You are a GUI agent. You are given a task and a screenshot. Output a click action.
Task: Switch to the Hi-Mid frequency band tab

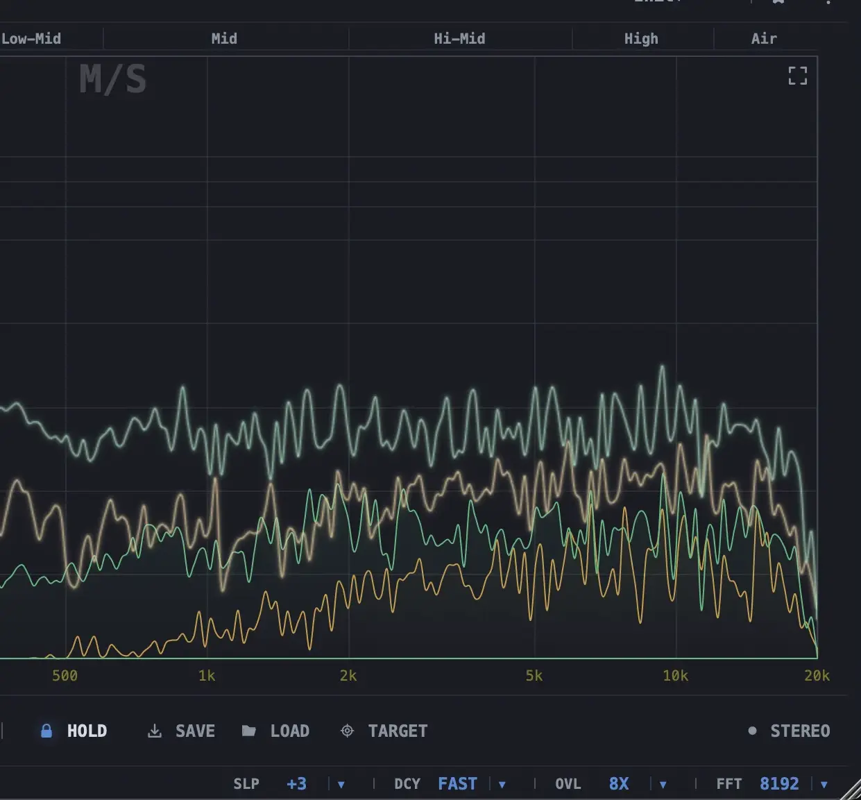click(460, 39)
